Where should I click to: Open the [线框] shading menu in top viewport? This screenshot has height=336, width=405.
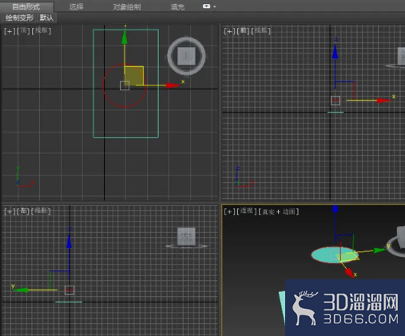tap(42, 31)
